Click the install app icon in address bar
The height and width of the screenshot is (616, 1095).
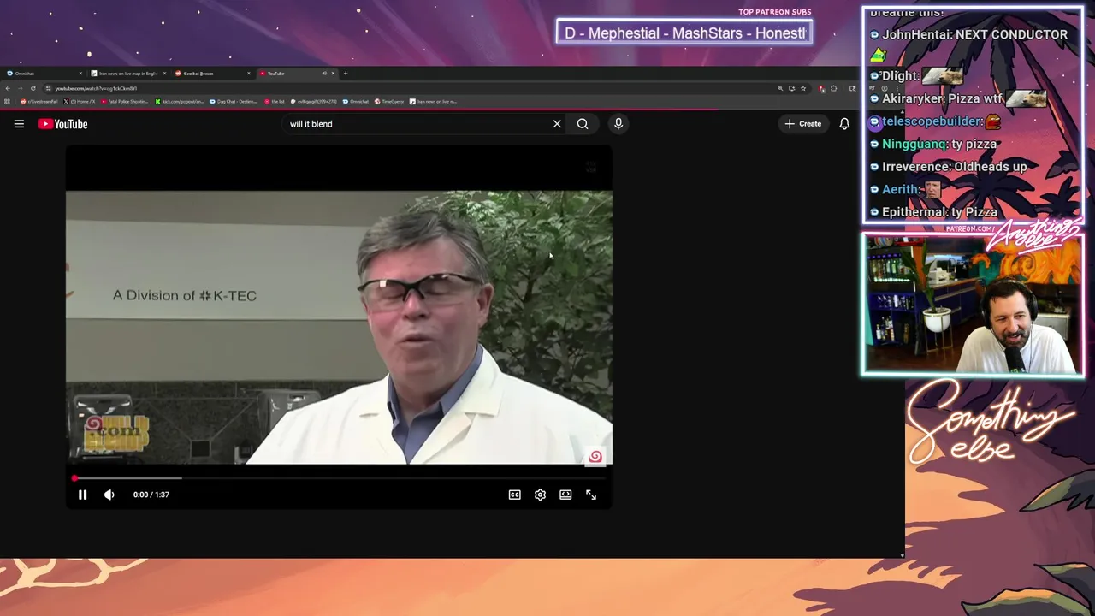pos(791,88)
